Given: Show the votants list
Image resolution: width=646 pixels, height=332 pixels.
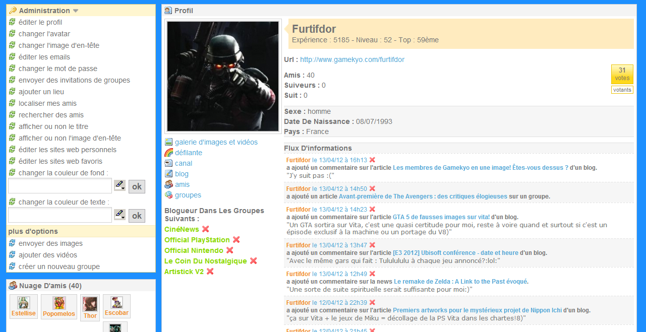Looking at the screenshot, I should (x=622, y=90).
